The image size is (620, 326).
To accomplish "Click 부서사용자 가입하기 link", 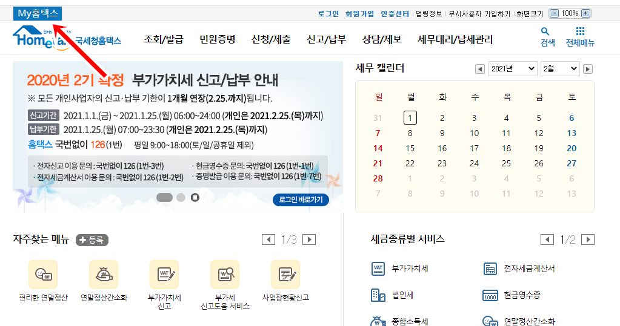I will [479, 14].
